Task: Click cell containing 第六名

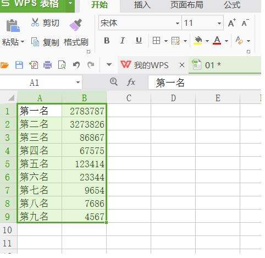Action: (x=40, y=177)
